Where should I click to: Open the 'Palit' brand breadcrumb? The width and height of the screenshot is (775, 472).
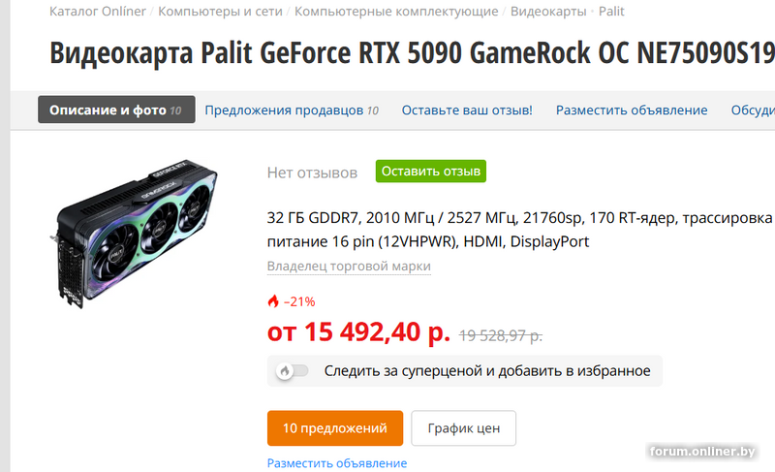(x=611, y=11)
